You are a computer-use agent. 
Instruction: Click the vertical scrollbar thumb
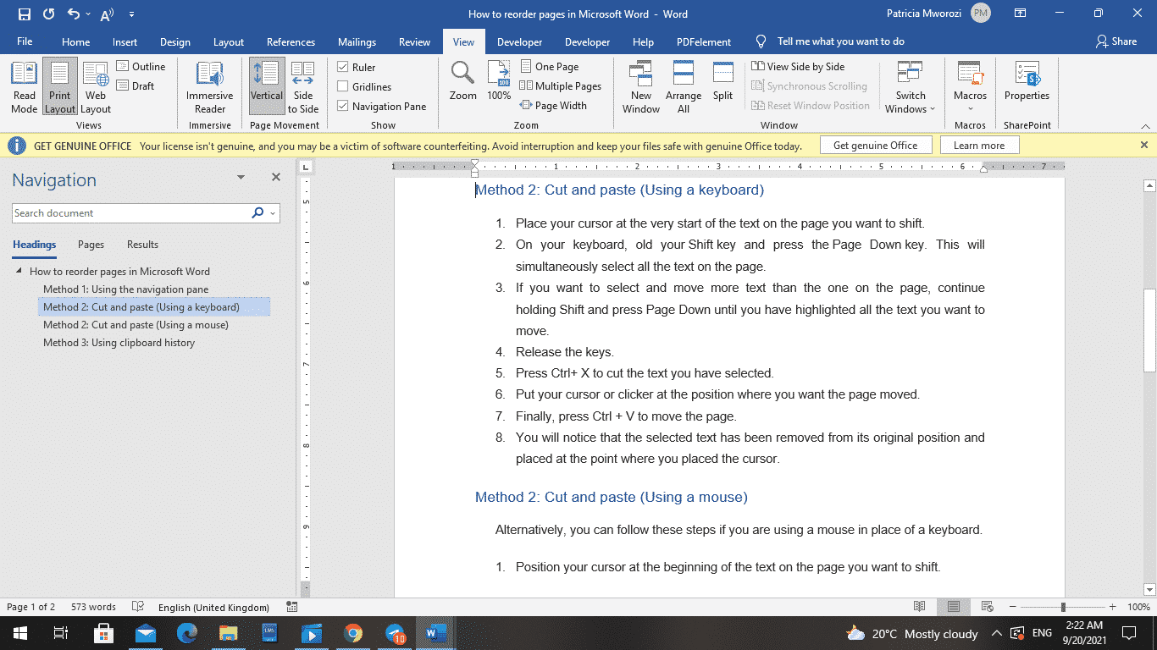coord(1149,330)
